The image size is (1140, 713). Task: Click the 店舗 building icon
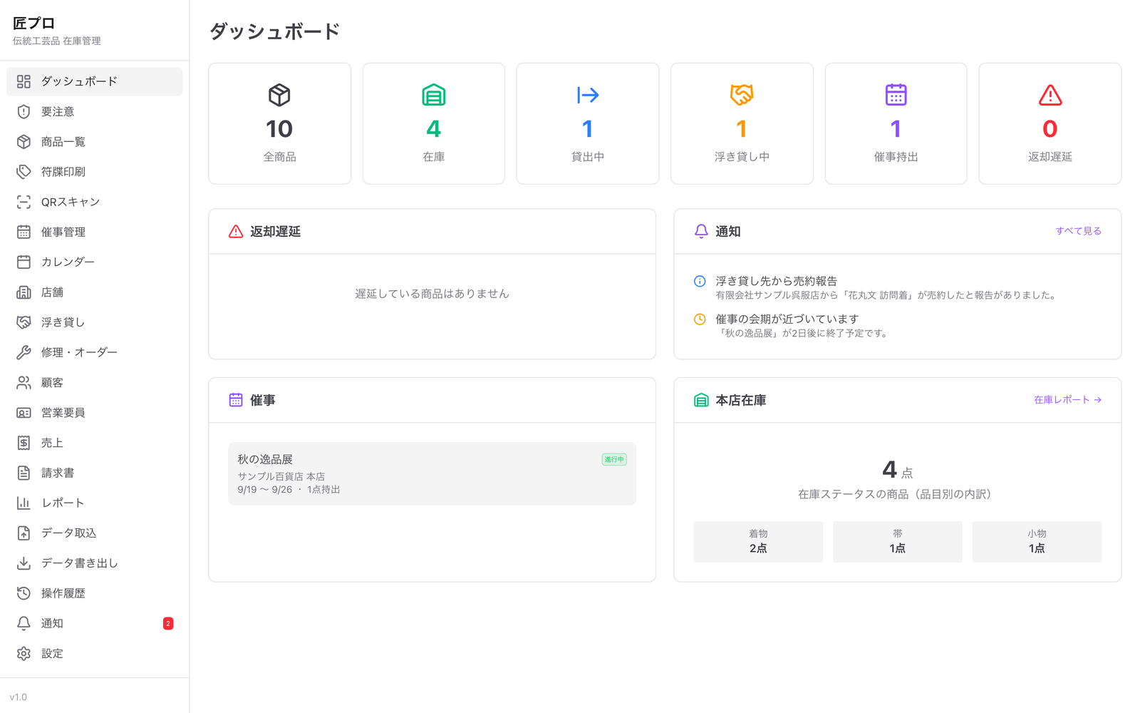(x=24, y=292)
